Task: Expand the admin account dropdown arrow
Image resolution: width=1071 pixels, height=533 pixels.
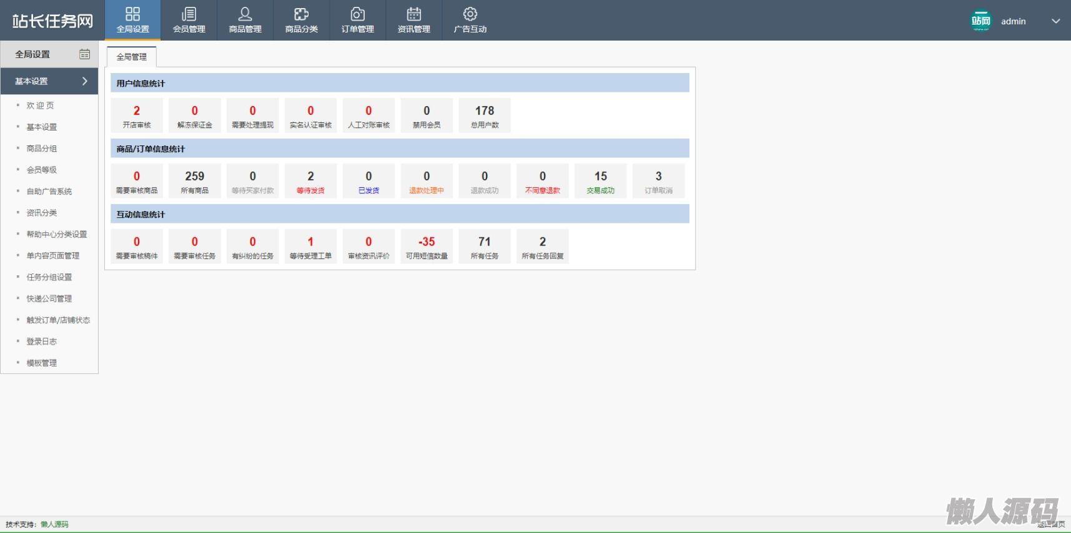Action: point(1055,21)
